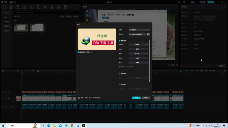Open the bitrate dropdown below resolution

(x=138, y=49)
